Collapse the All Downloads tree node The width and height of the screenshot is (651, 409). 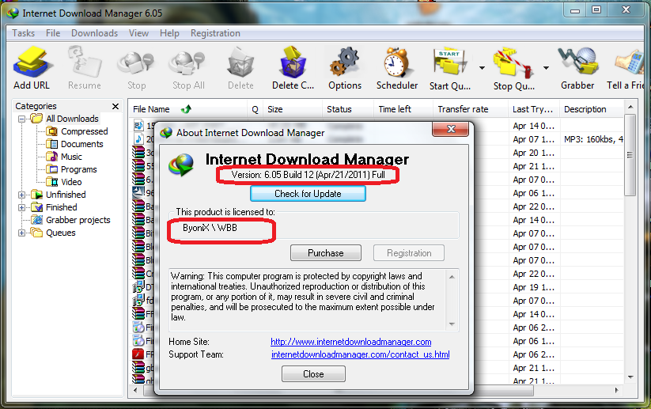pos(21,119)
